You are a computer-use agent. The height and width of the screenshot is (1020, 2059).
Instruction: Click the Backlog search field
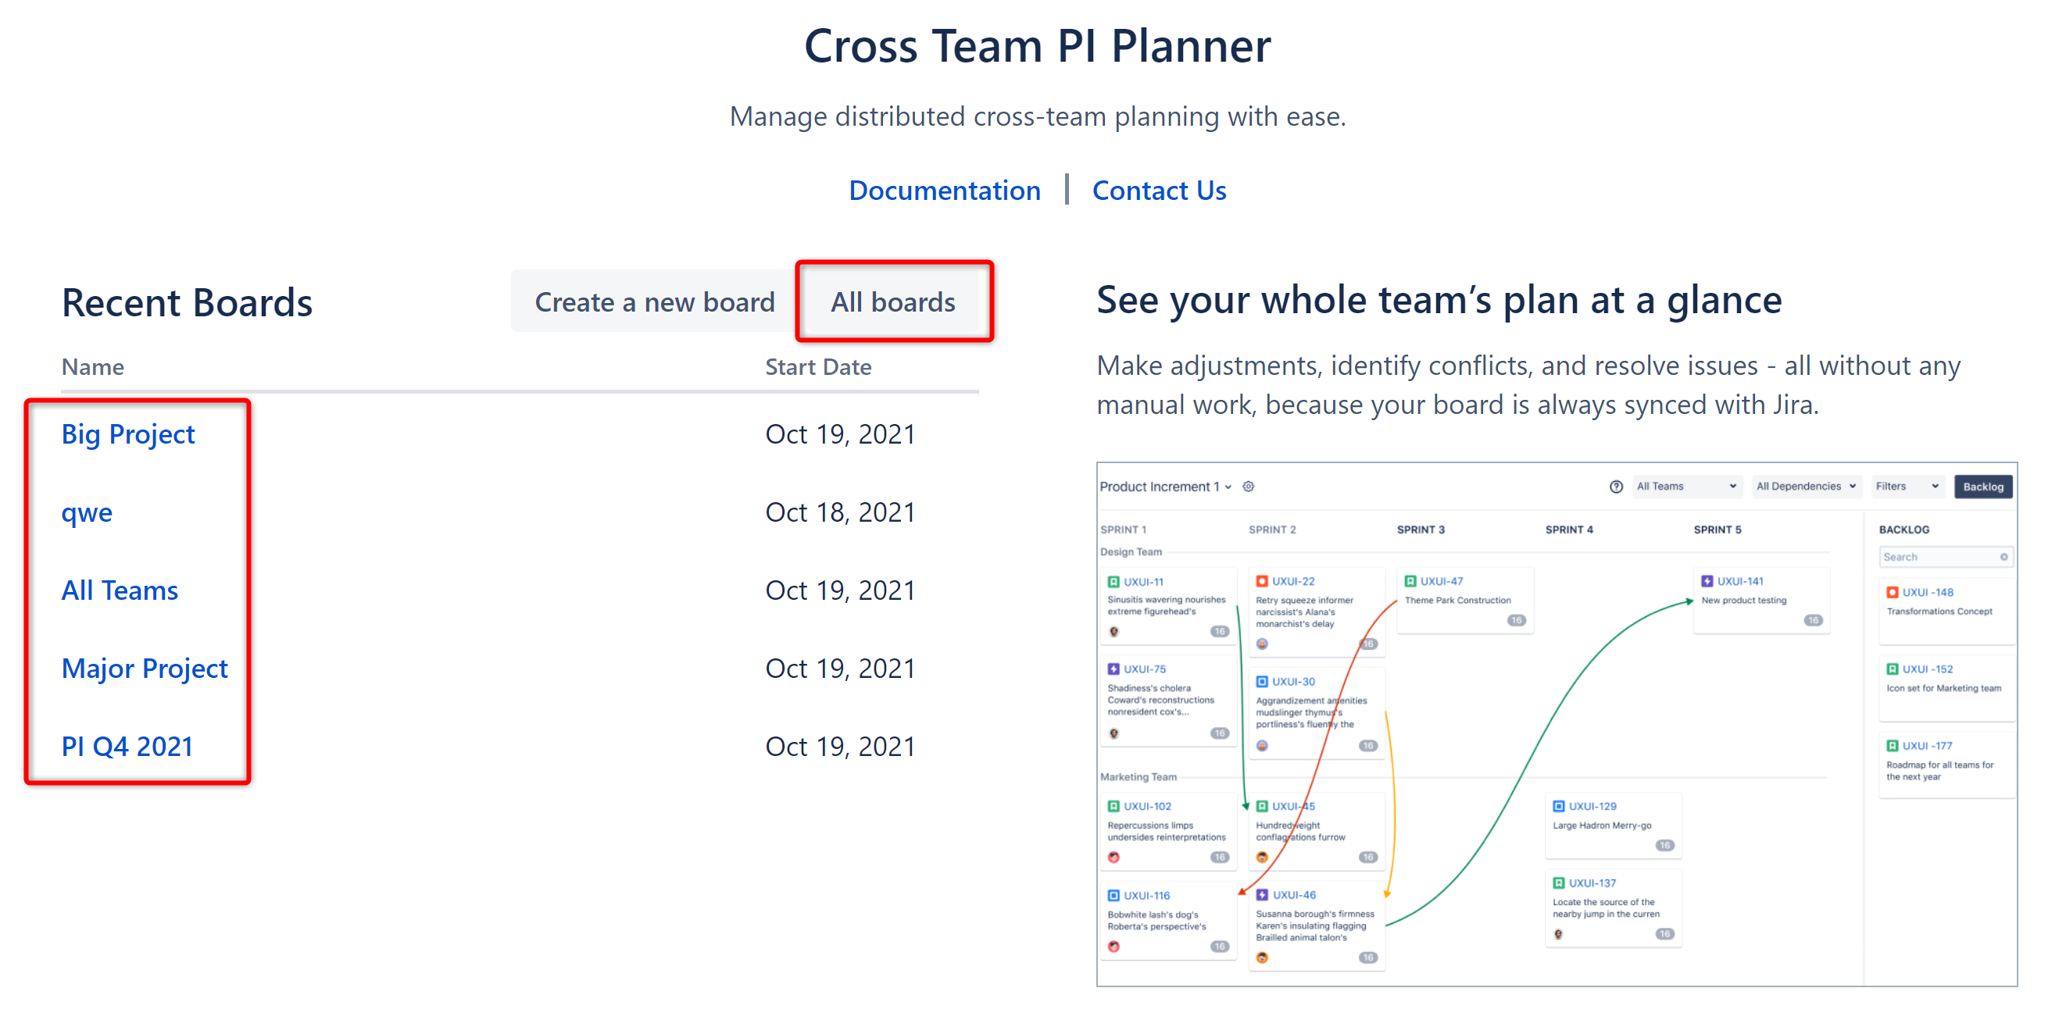1939,557
